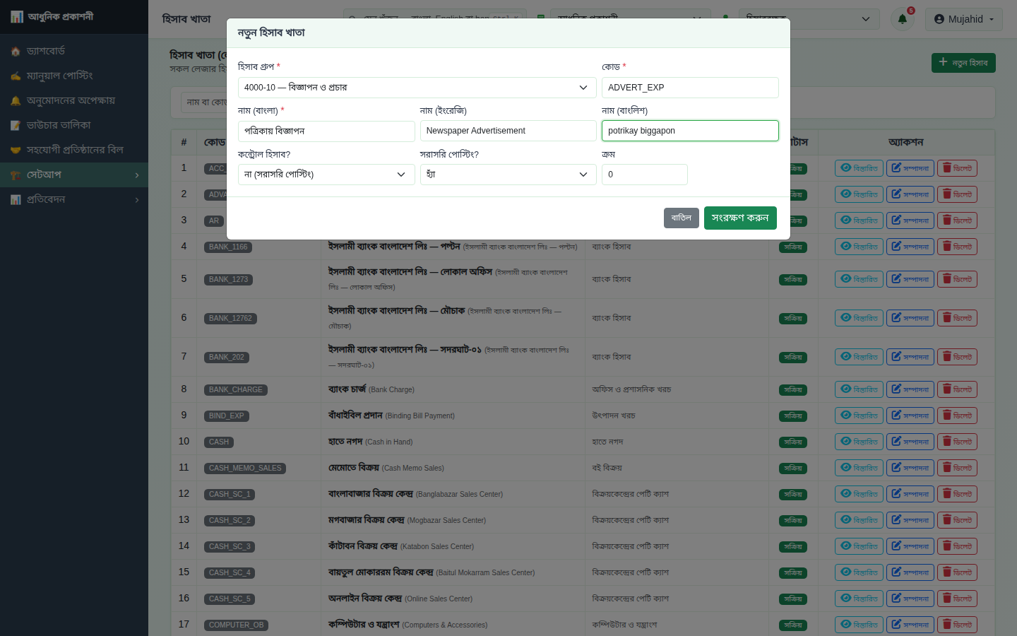Click the বাঁধাইবিল প্রদান account name
Image resolution: width=1017 pixels, height=636 pixels.
355,415
